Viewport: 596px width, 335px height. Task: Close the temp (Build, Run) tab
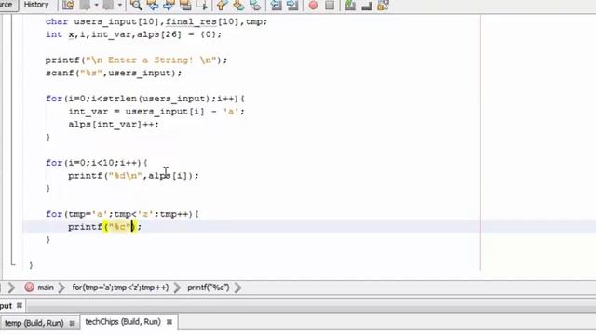point(72,323)
